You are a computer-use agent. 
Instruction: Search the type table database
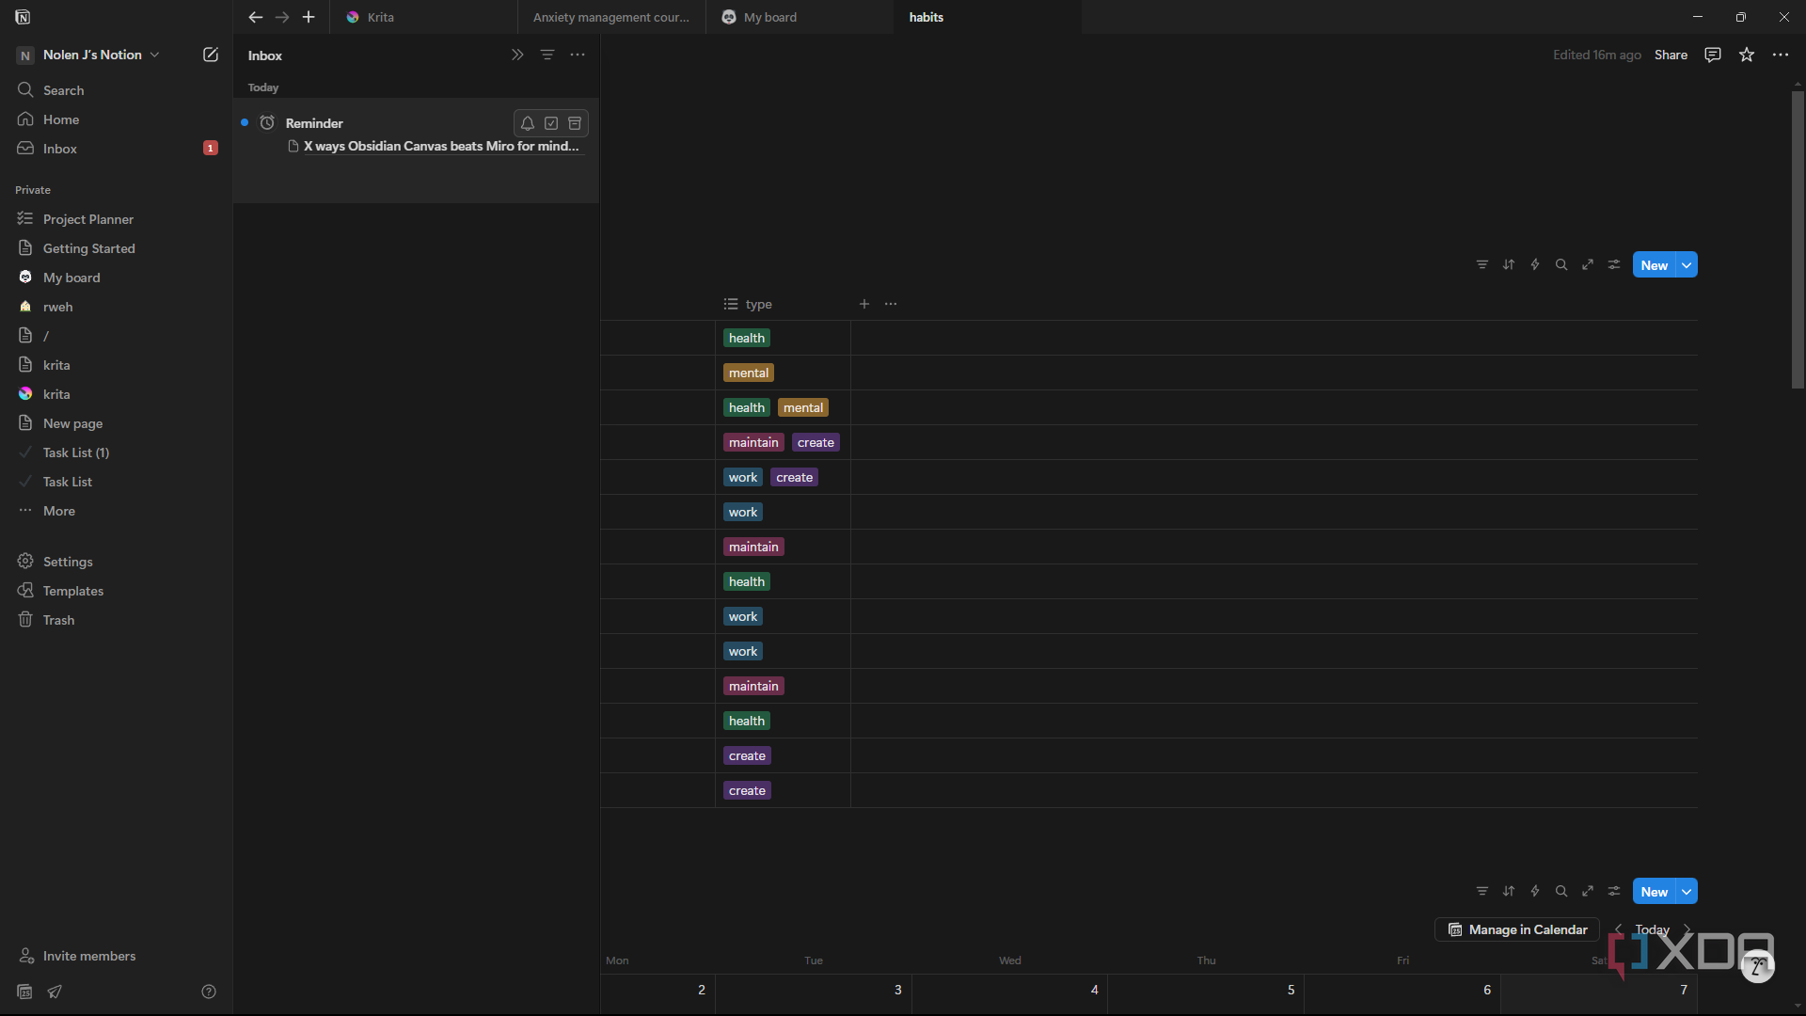click(x=1561, y=264)
